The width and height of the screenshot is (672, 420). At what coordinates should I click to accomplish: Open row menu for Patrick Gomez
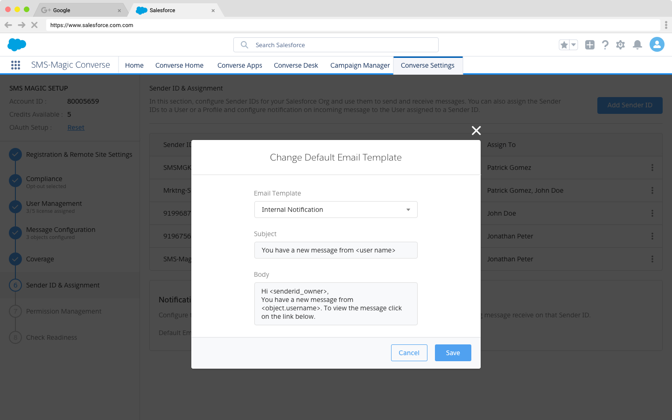tap(652, 168)
